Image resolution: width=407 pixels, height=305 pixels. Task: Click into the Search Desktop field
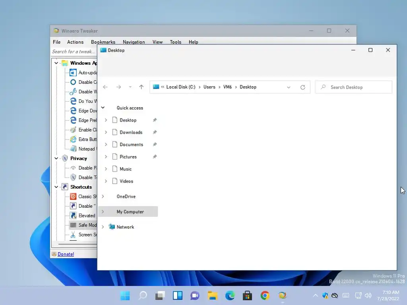(x=353, y=87)
